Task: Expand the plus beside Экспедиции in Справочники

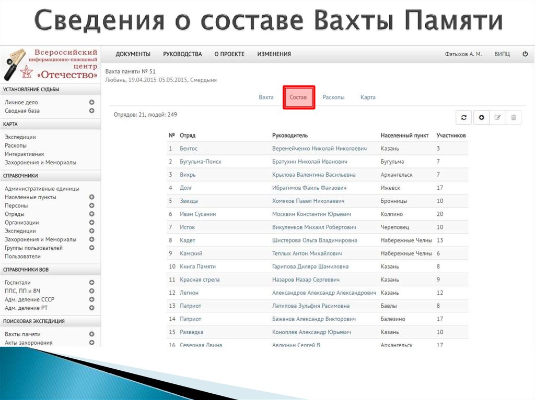Action: click(x=92, y=231)
